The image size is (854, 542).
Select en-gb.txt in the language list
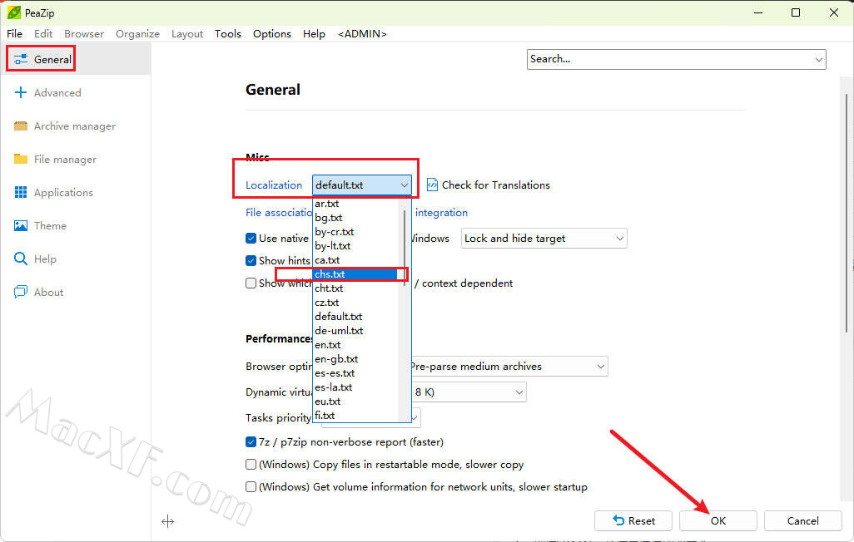pyautogui.click(x=355, y=359)
